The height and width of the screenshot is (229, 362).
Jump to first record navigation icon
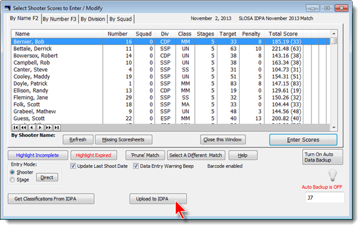16,128
